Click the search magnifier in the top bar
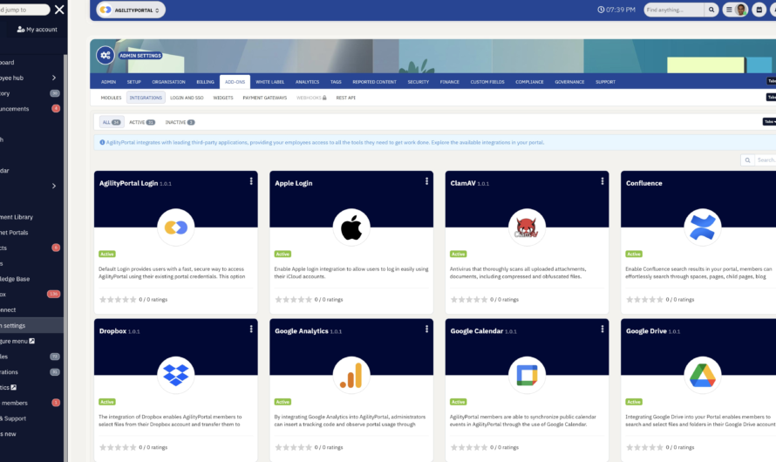The height and width of the screenshot is (462, 776). coord(711,10)
